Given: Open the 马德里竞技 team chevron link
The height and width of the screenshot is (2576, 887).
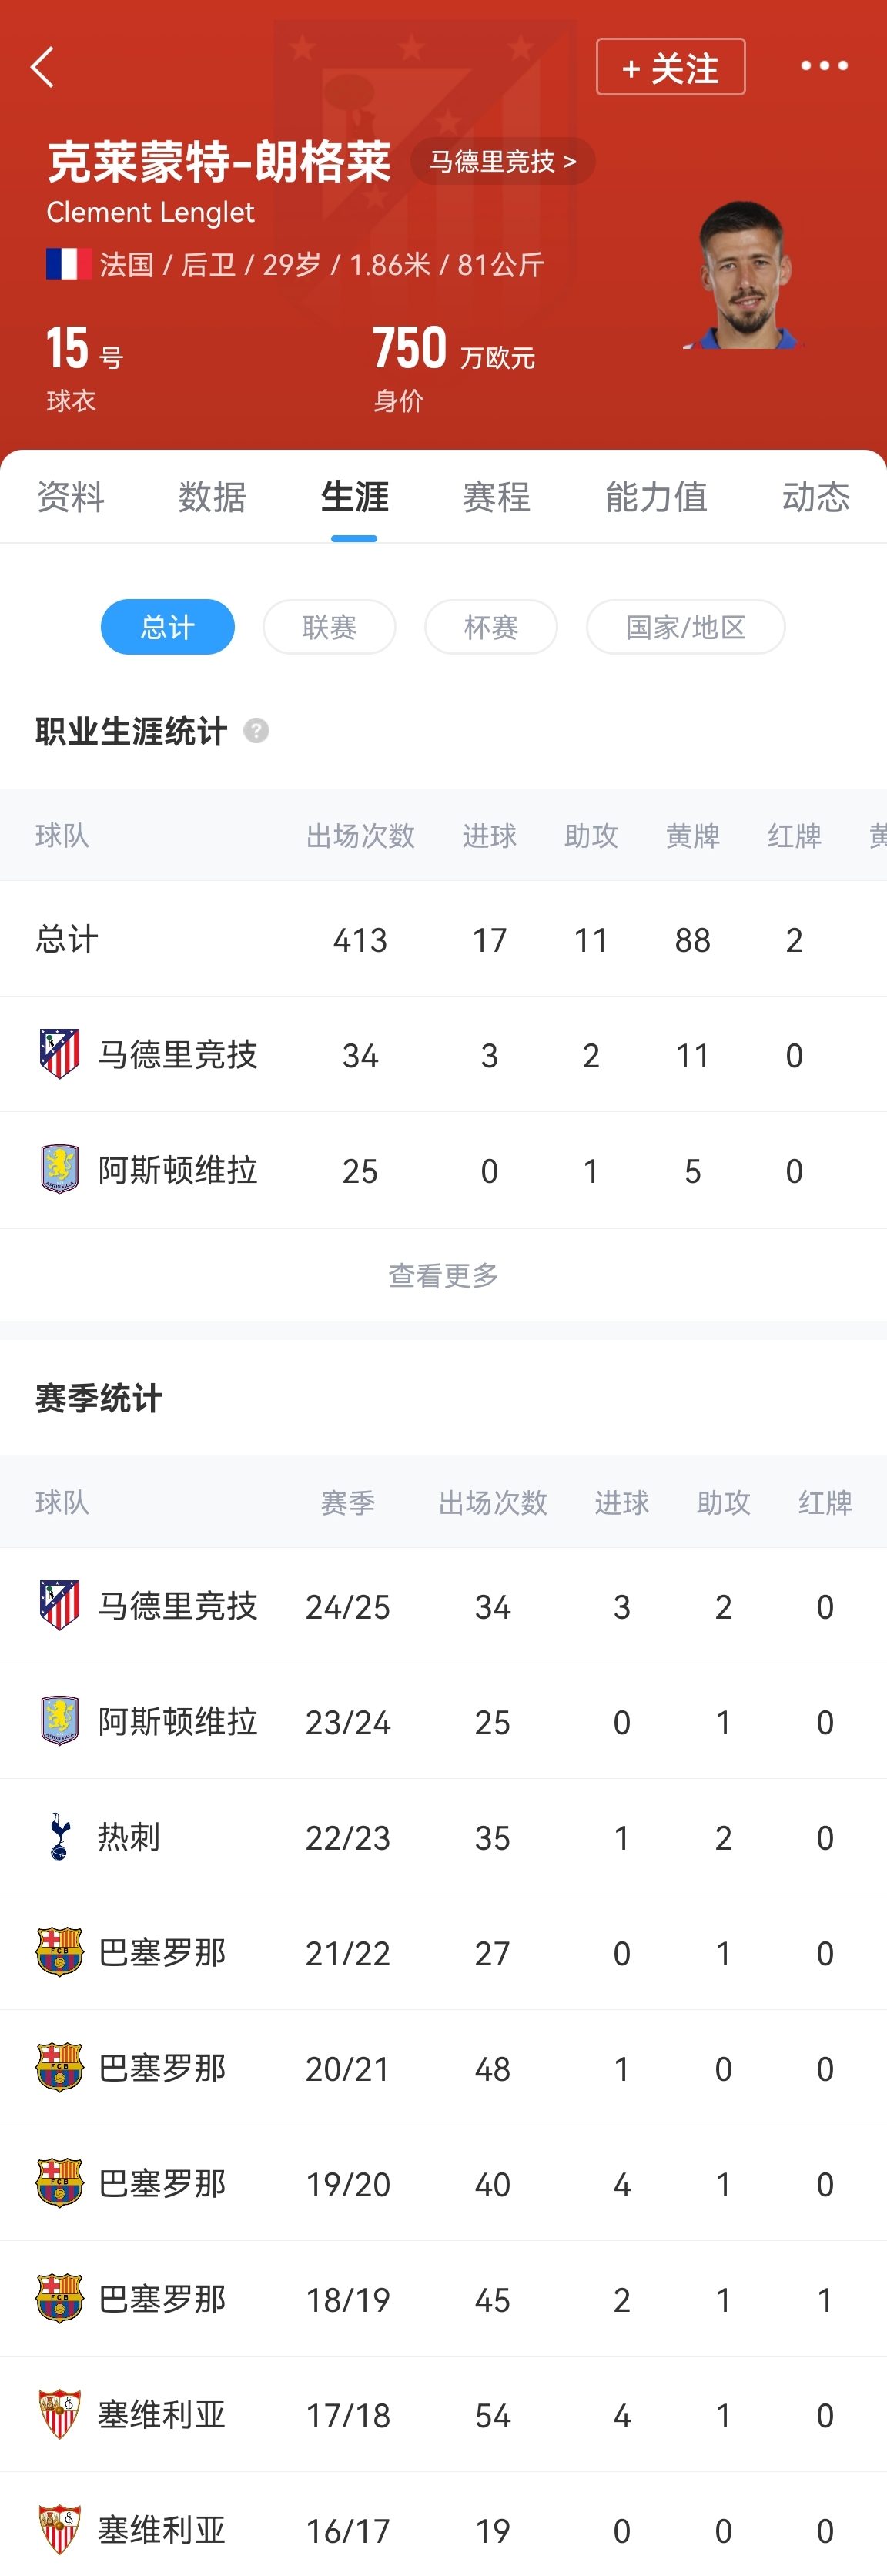Looking at the screenshot, I should coord(502,161).
